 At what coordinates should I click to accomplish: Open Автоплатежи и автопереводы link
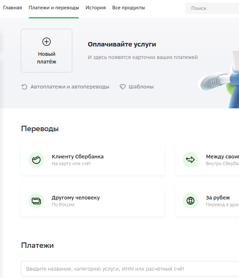(70, 87)
